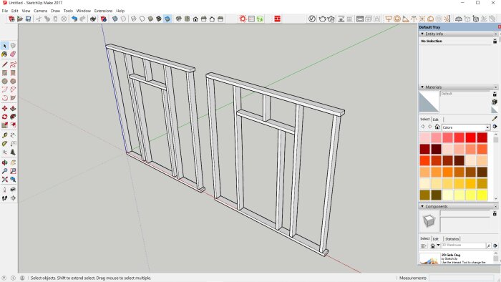Select the Rectangle tool

click(4, 73)
